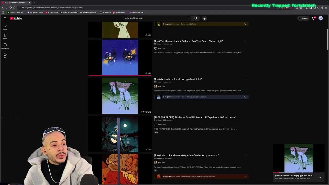Screen dimensions: 329x185
Task: Click the YouTube logo
Action: [x=16, y=18]
